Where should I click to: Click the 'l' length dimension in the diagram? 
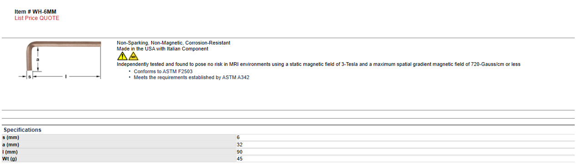[x=66, y=77]
